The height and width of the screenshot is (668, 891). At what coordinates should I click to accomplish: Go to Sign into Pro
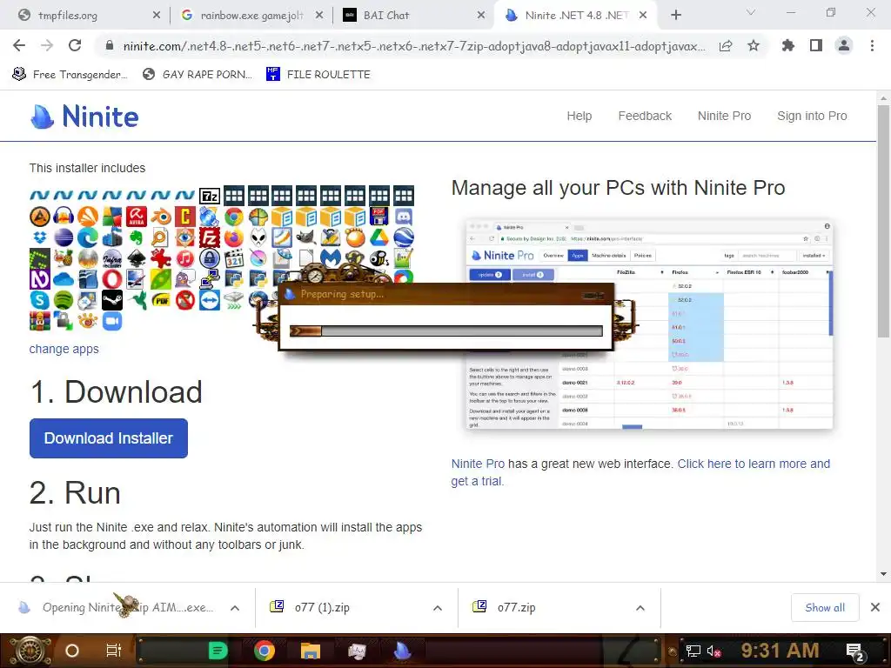[x=812, y=116]
